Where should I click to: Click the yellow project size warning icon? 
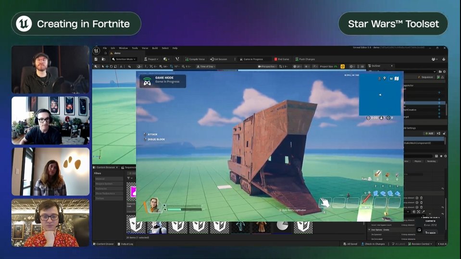(343, 66)
